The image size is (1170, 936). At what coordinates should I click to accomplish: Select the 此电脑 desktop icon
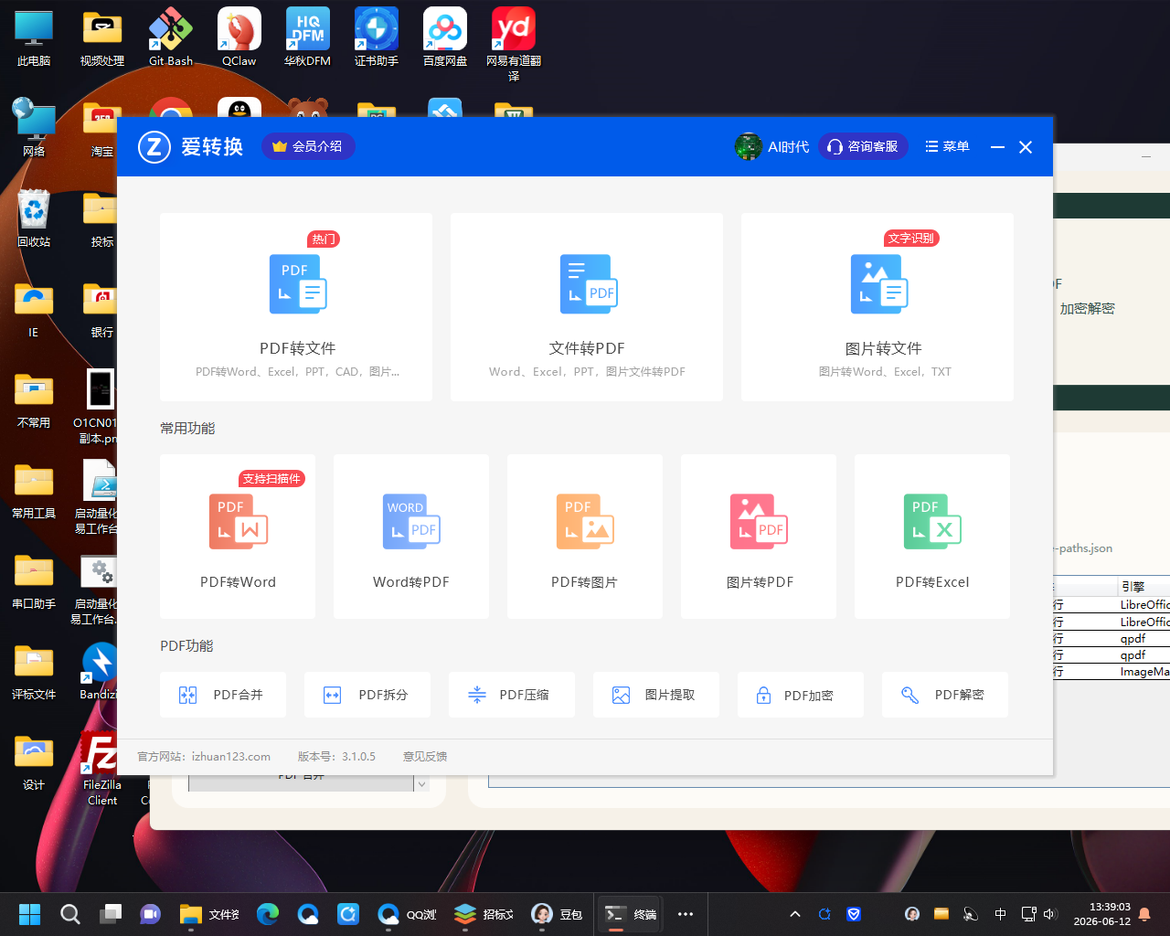point(34,38)
